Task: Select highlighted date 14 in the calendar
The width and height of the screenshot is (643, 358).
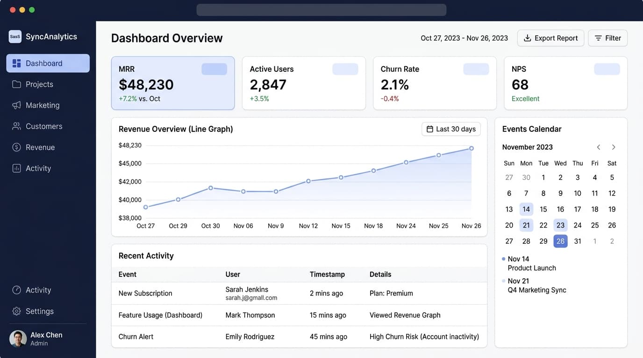Action: tap(526, 209)
